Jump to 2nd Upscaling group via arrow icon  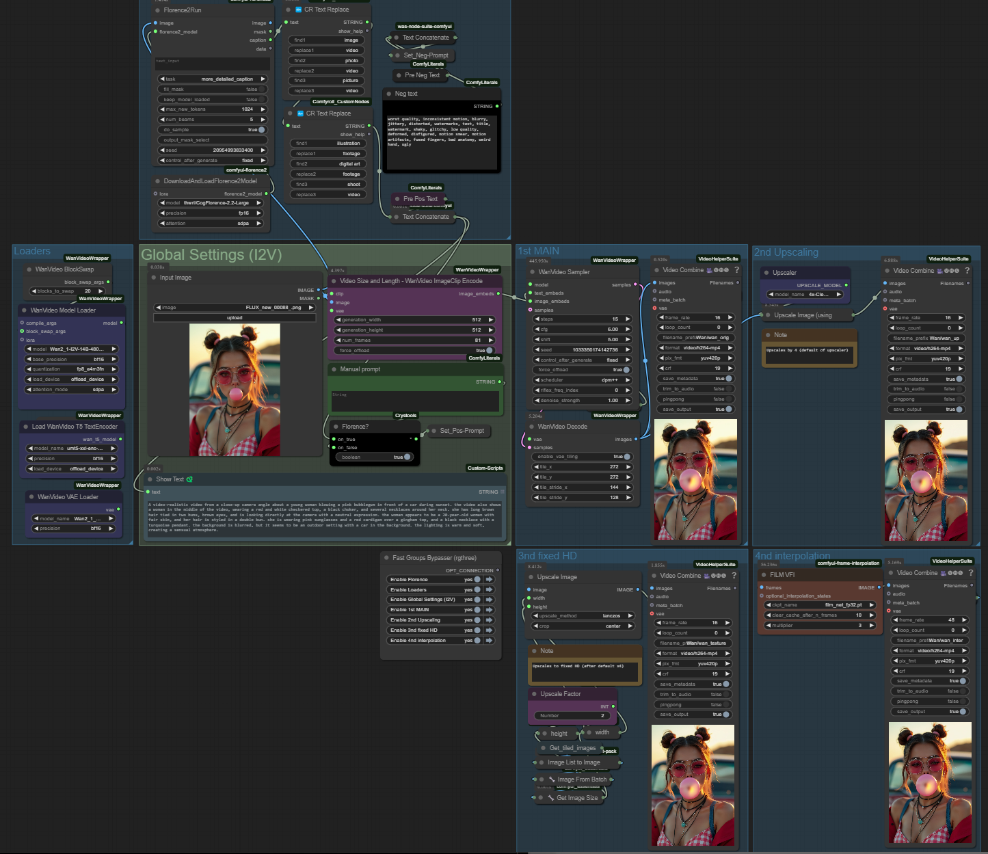(490, 620)
